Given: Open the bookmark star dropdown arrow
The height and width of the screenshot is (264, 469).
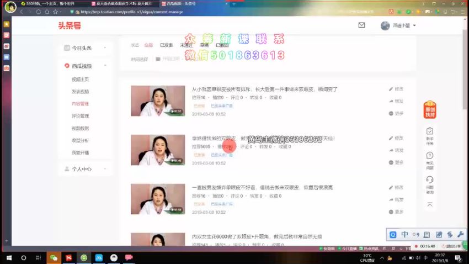Looking at the screenshot, I should pyautogui.click(x=61, y=12).
